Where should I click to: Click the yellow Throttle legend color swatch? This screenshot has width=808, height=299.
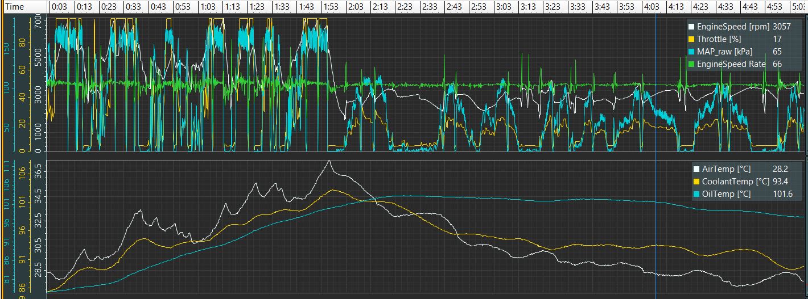click(691, 39)
